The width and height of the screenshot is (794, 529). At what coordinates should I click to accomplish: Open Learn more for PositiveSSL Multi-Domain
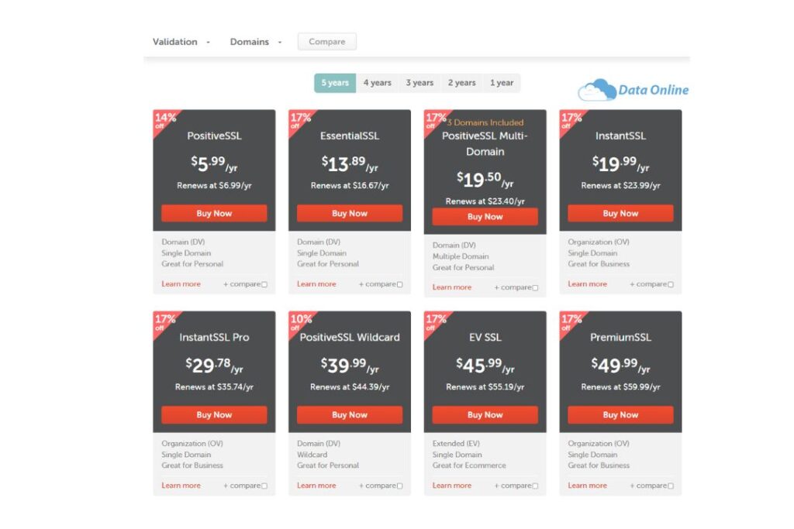pos(452,287)
